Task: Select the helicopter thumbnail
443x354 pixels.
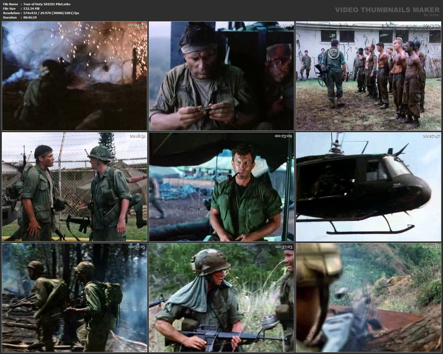Action: (369, 187)
